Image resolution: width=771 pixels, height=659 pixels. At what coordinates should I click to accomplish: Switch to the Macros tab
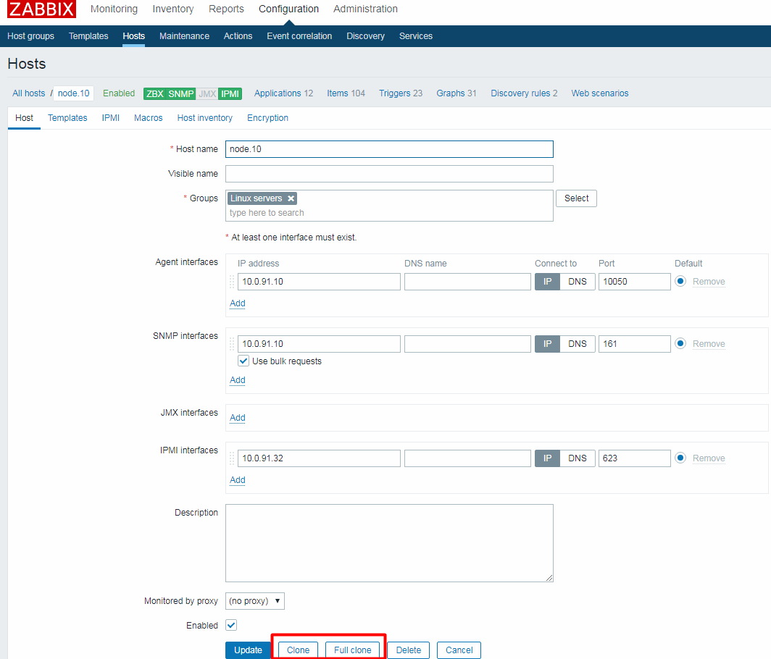coord(148,118)
